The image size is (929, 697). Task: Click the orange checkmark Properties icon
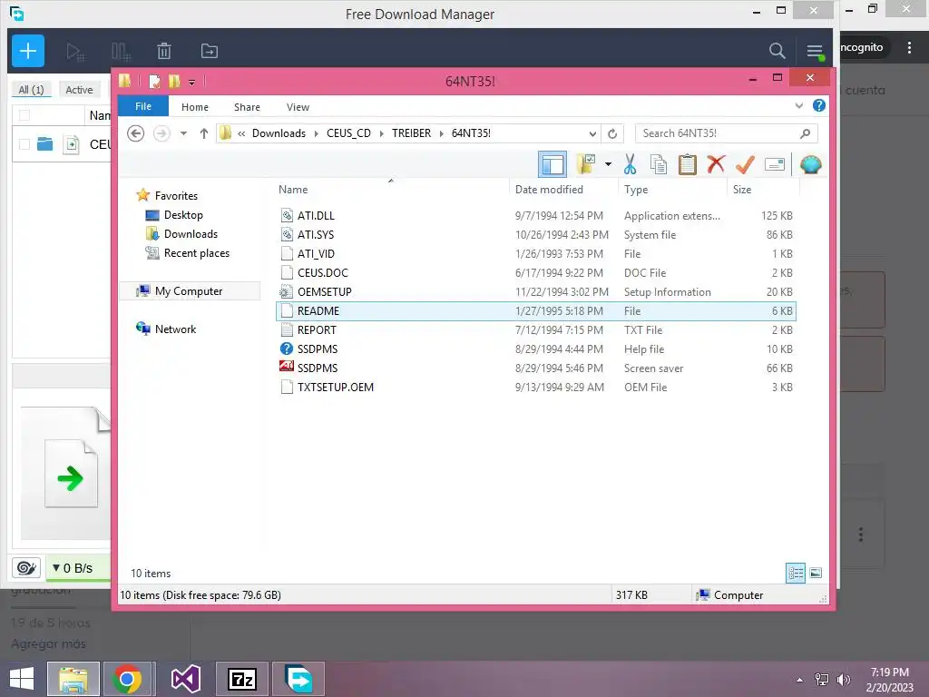[x=745, y=164]
